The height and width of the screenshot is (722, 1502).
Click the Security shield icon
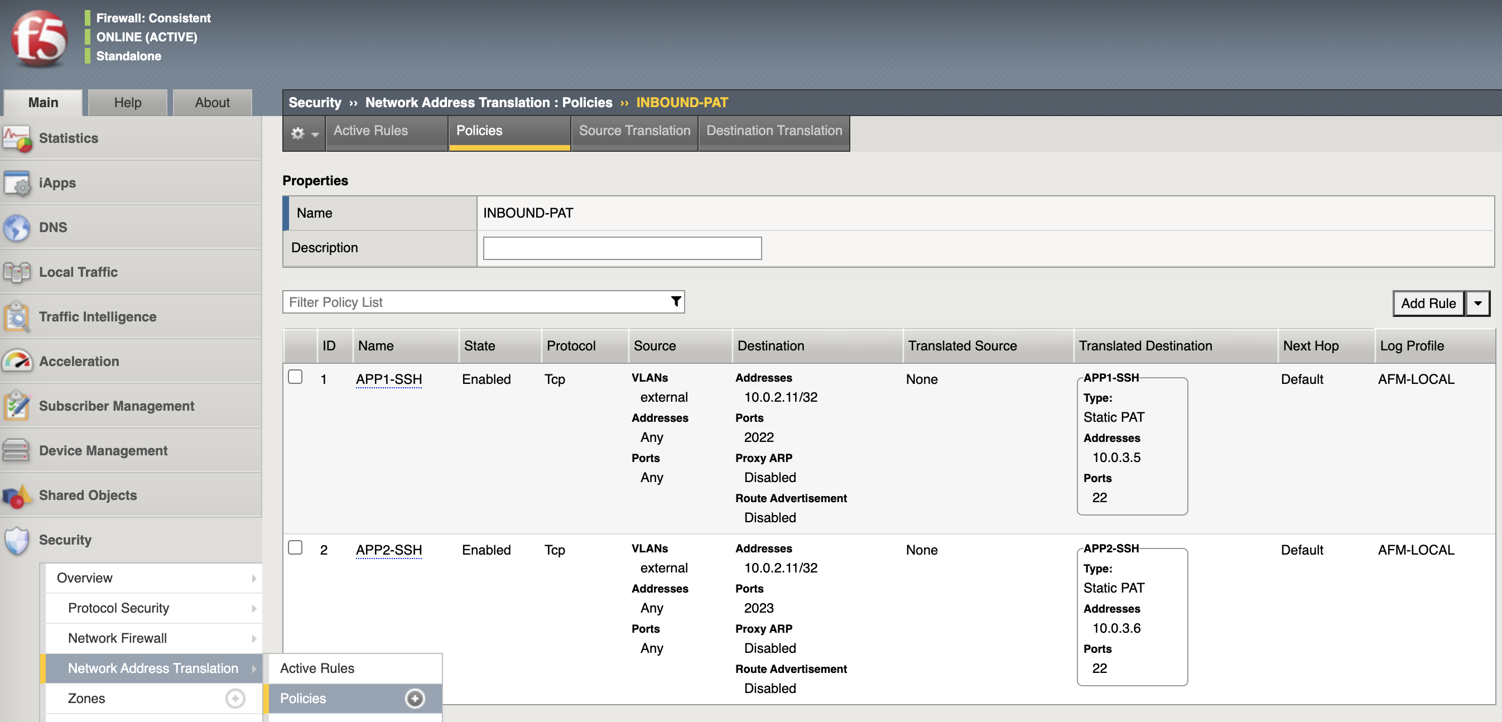[17, 540]
